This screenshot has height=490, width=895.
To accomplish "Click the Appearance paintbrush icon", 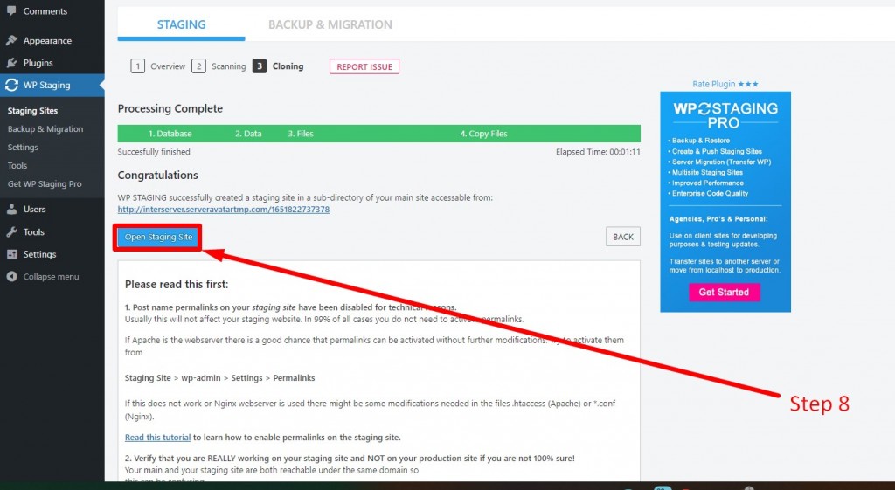I will 11,40.
